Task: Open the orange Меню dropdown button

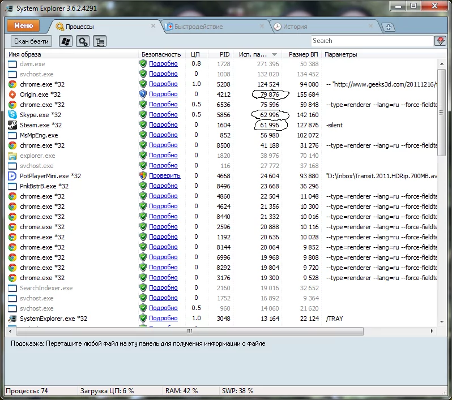Action: click(x=23, y=25)
